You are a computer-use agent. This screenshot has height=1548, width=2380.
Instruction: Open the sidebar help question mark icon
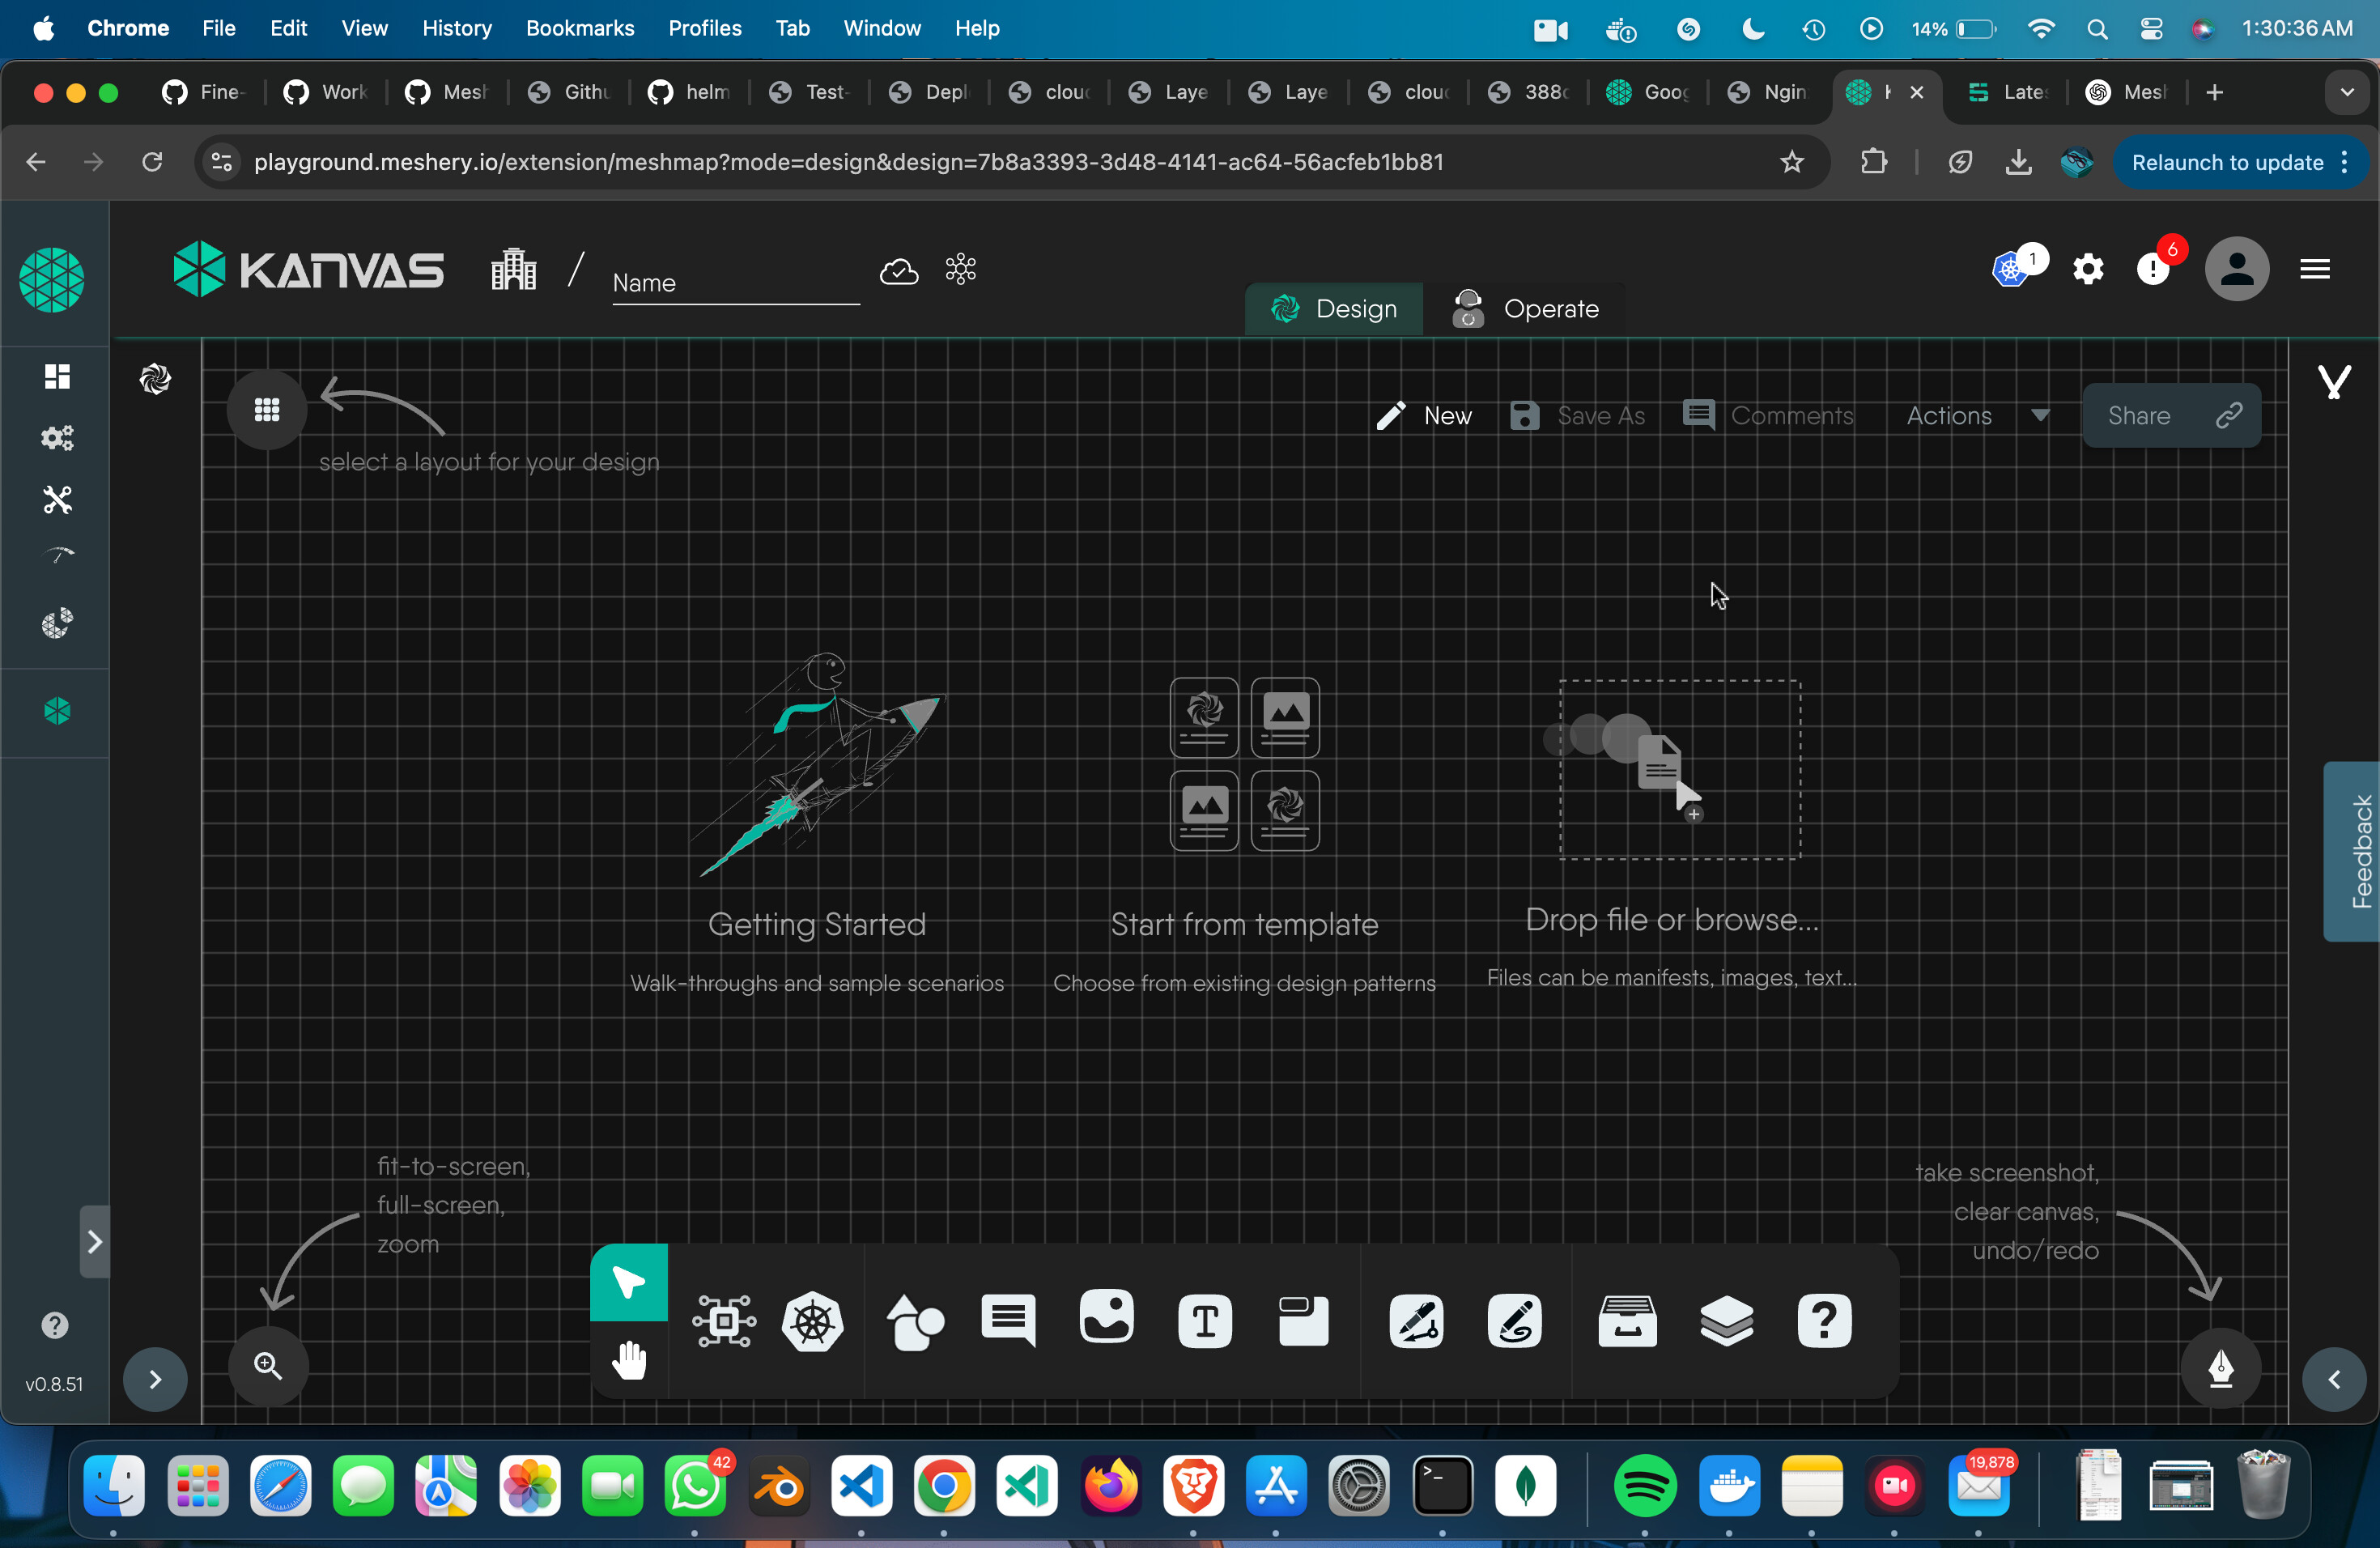[55, 1325]
